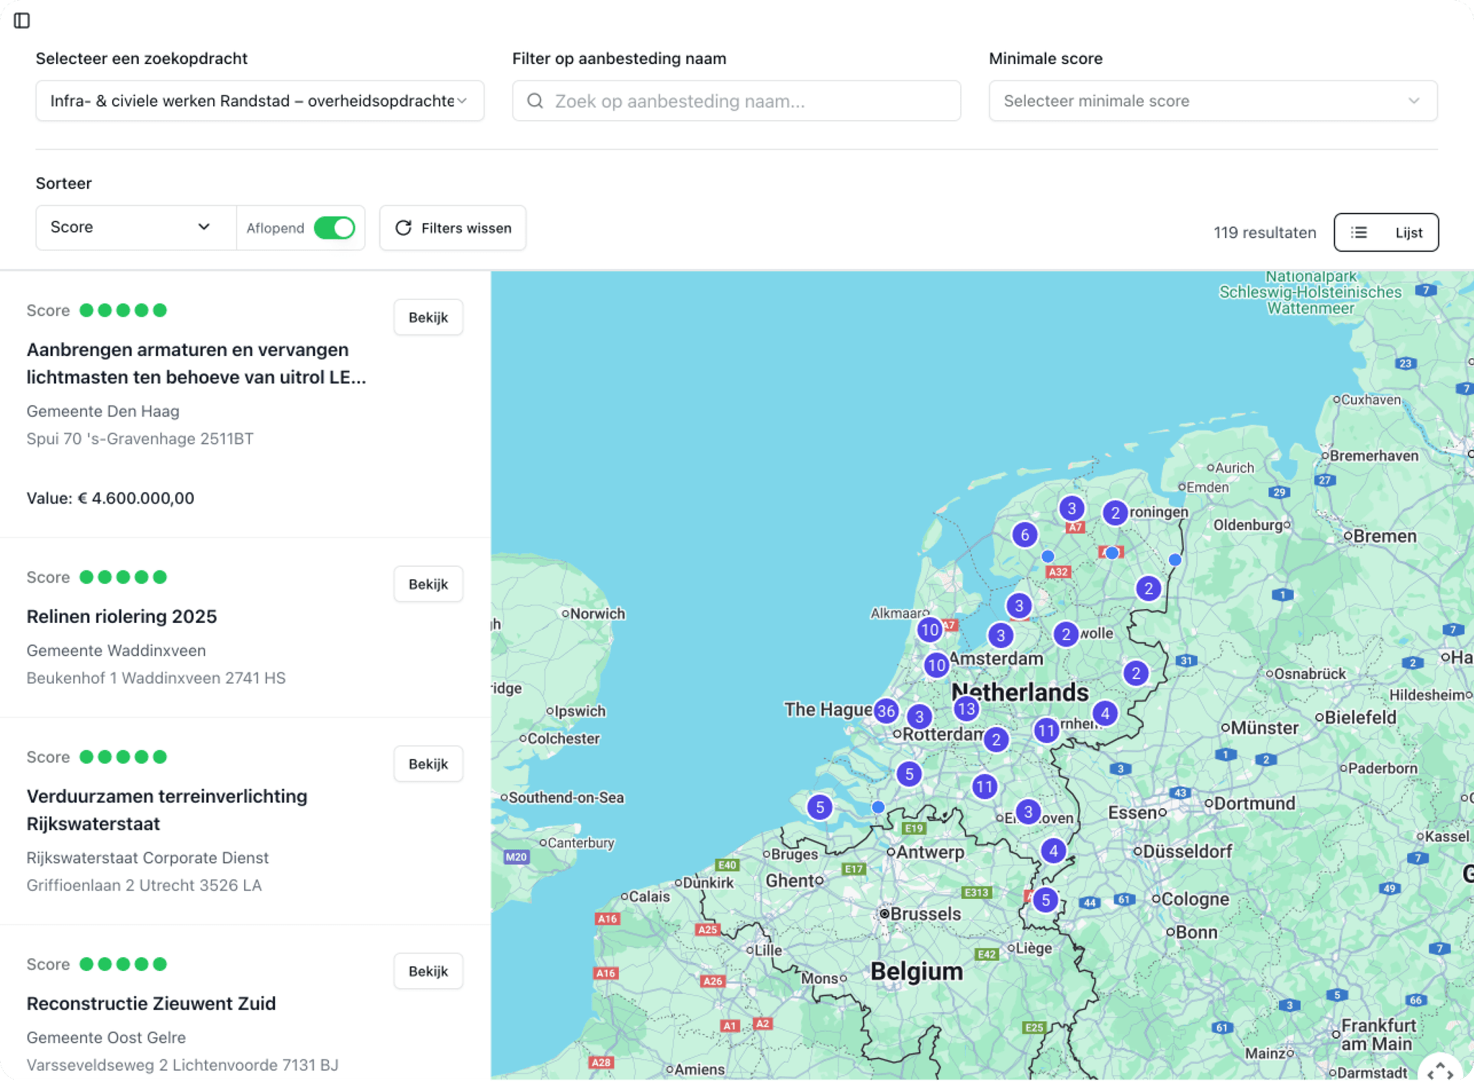Screen dimensions: 1474x1081
Task: Open Bekijk for Relinen riolering 2025
Action: coord(428,584)
